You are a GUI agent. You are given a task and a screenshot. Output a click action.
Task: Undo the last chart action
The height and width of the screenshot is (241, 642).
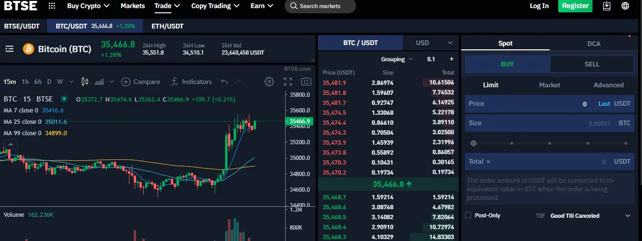[225, 82]
